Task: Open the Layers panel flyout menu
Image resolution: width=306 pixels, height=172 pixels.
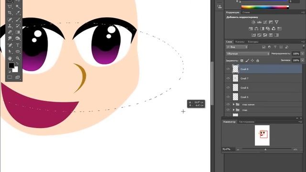Action: click(303, 42)
